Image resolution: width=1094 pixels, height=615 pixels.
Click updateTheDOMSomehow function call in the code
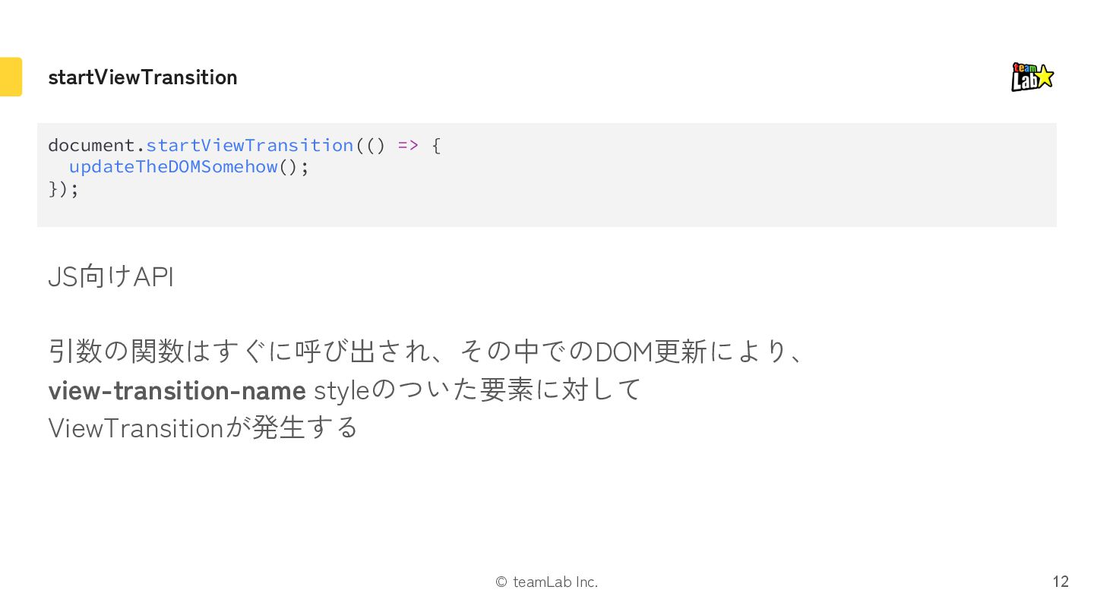173,167
